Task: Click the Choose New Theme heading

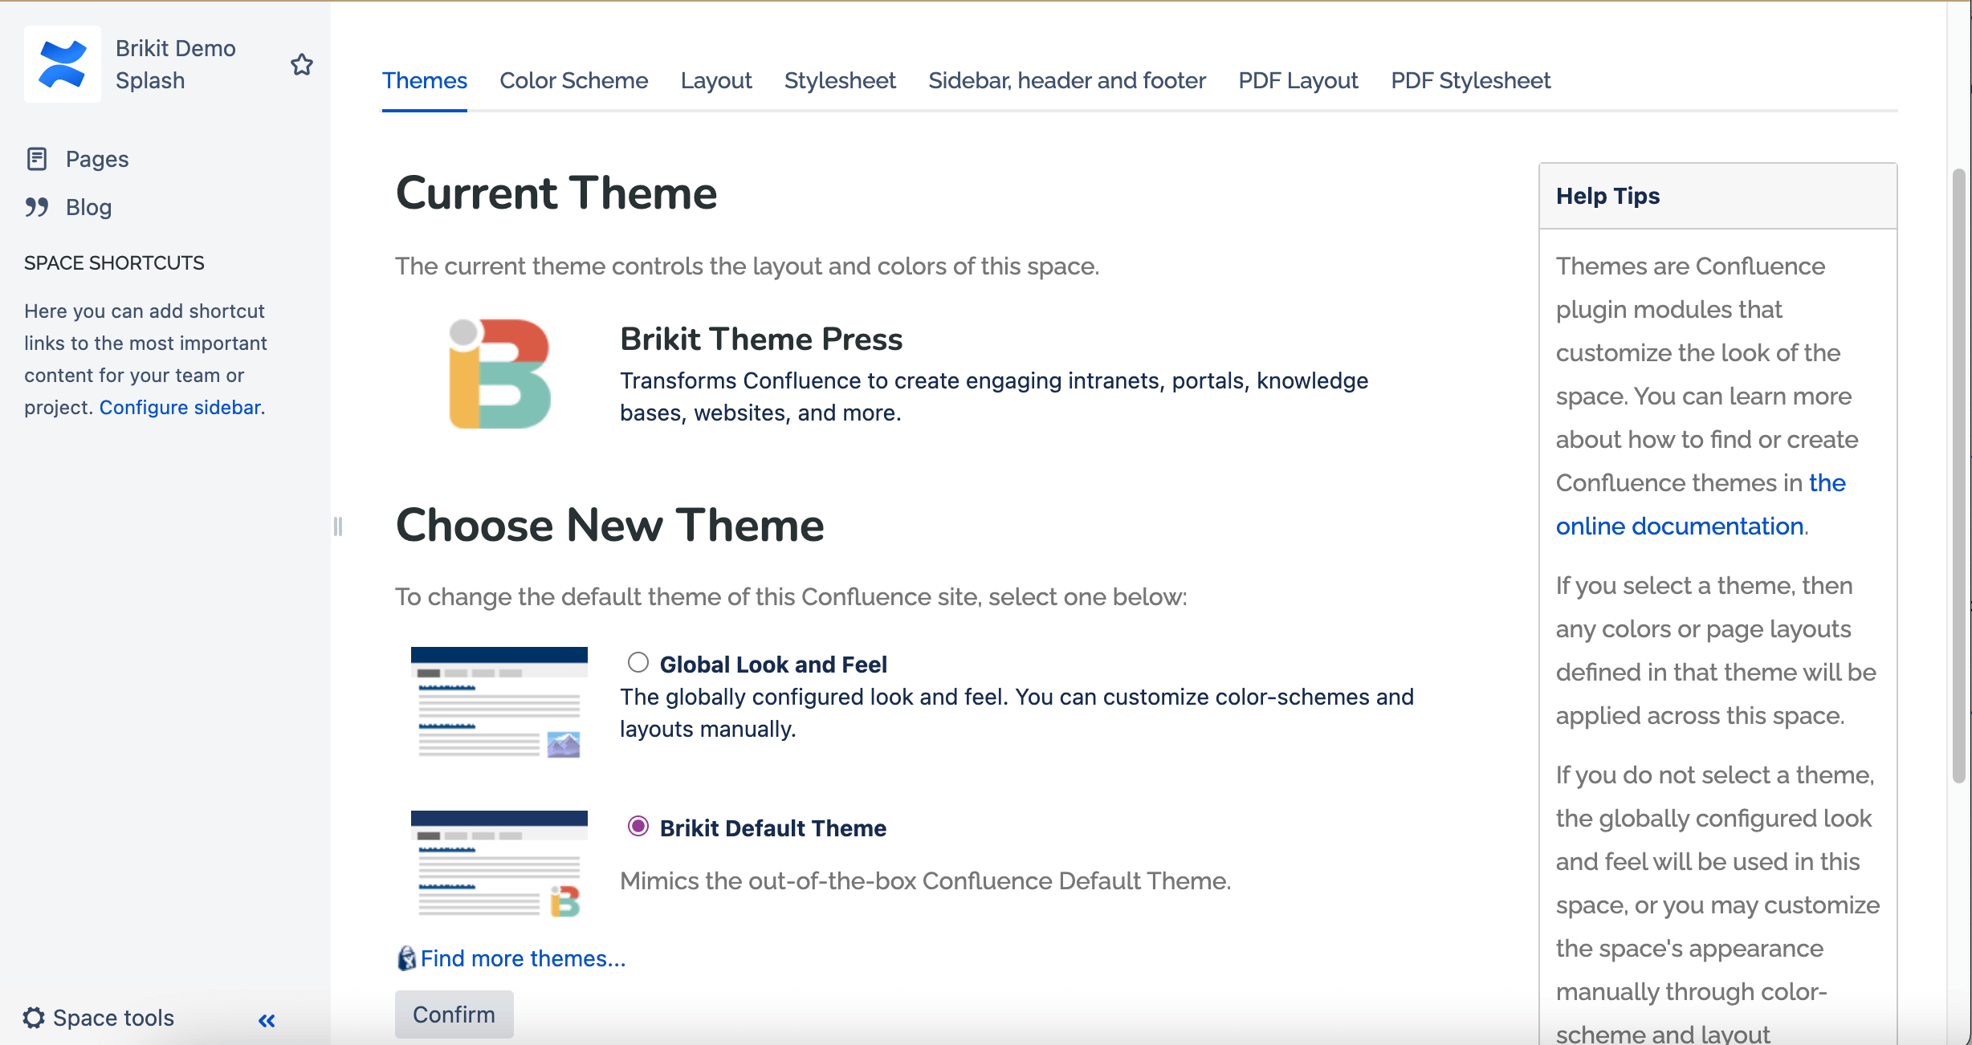Action: pos(610,525)
